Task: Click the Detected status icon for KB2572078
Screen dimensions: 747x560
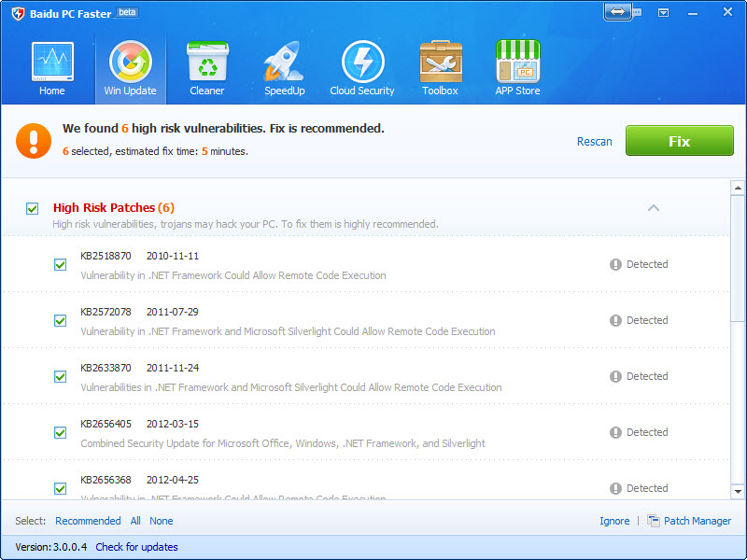Action: 615,320
